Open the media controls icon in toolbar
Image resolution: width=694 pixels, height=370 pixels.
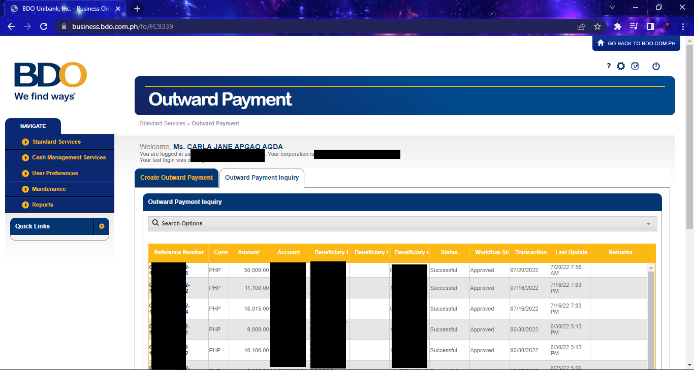(634, 26)
